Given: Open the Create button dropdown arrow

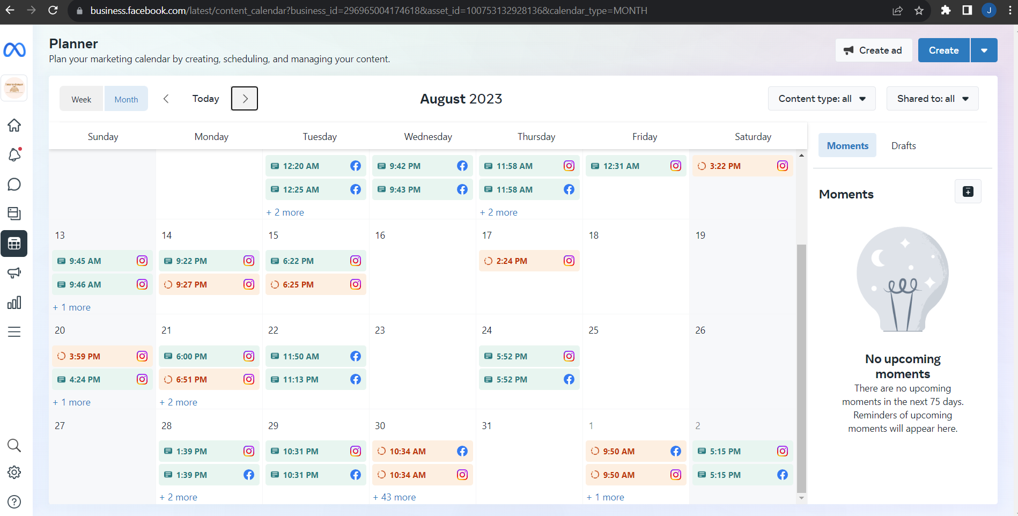Looking at the screenshot, I should click(984, 50).
